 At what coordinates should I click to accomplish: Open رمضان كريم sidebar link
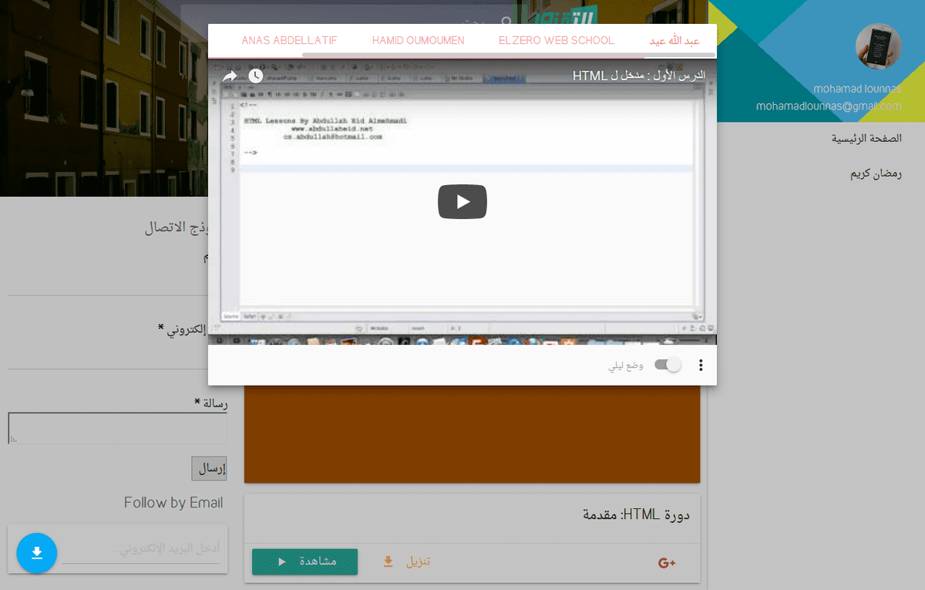876,174
